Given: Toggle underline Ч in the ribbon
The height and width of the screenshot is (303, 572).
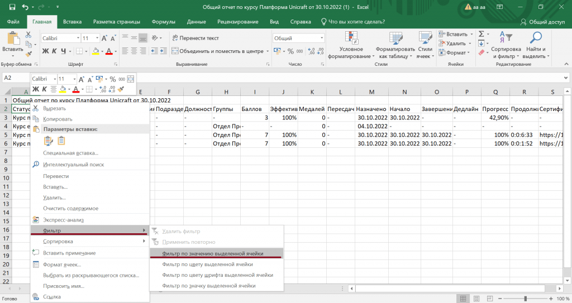Looking at the screenshot, I should click(x=64, y=51).
